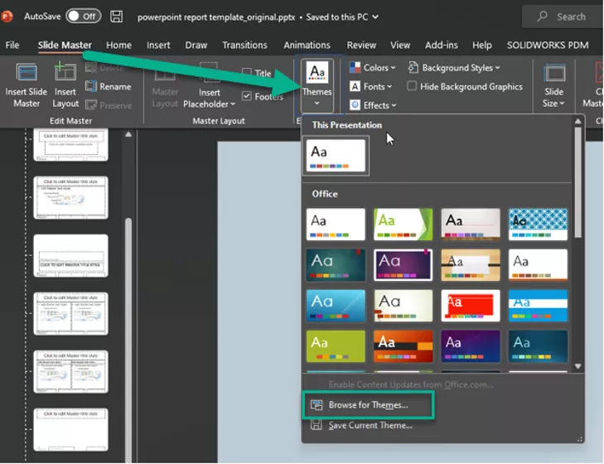Click the Save Current Theme disk icon
Viewport: 604px width, 464px height.
coord(316,425)
